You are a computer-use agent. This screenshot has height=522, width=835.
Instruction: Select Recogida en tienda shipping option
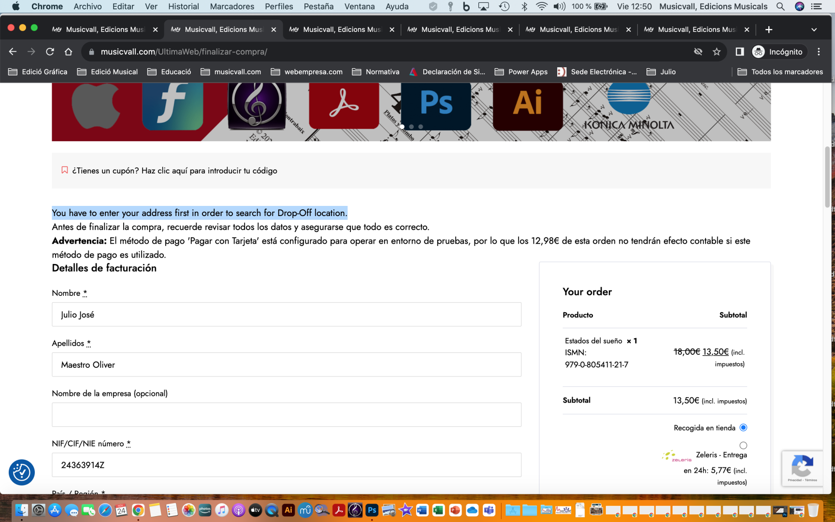[743, 427]
